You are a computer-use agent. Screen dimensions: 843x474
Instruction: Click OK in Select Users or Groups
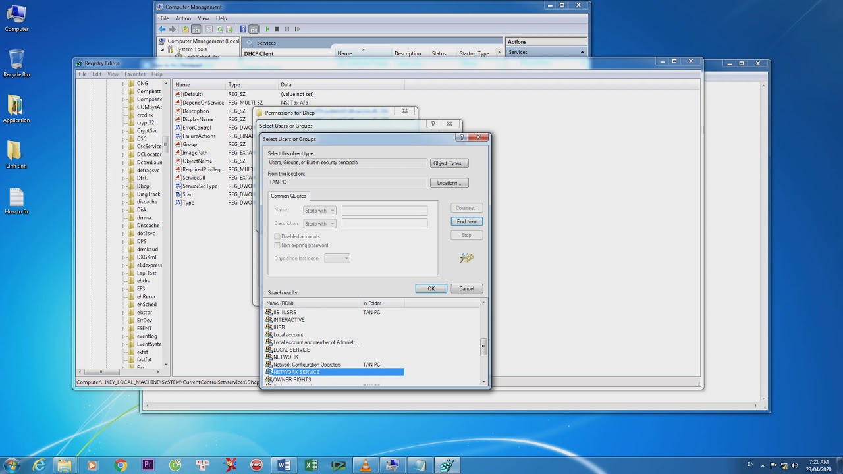(x=431, y=289)
